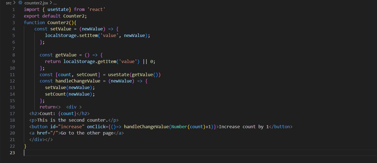Open the src folder breadcrumb
This screenshot has height=163, width=377.
[x=9, y=3]
